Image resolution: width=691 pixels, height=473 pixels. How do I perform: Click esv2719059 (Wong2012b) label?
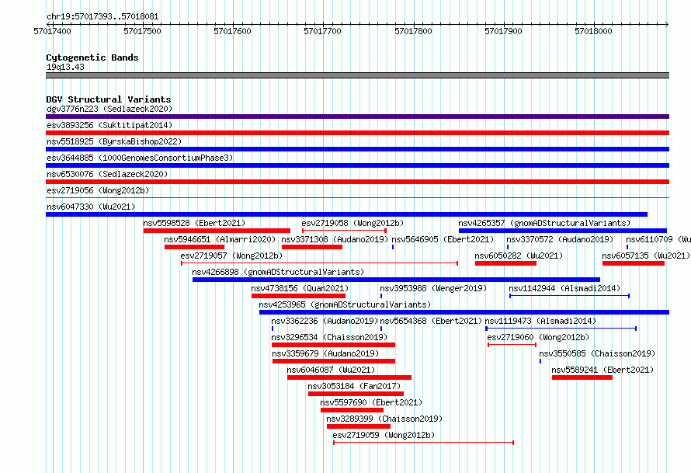pyautogui.click(x=384, y=435)
